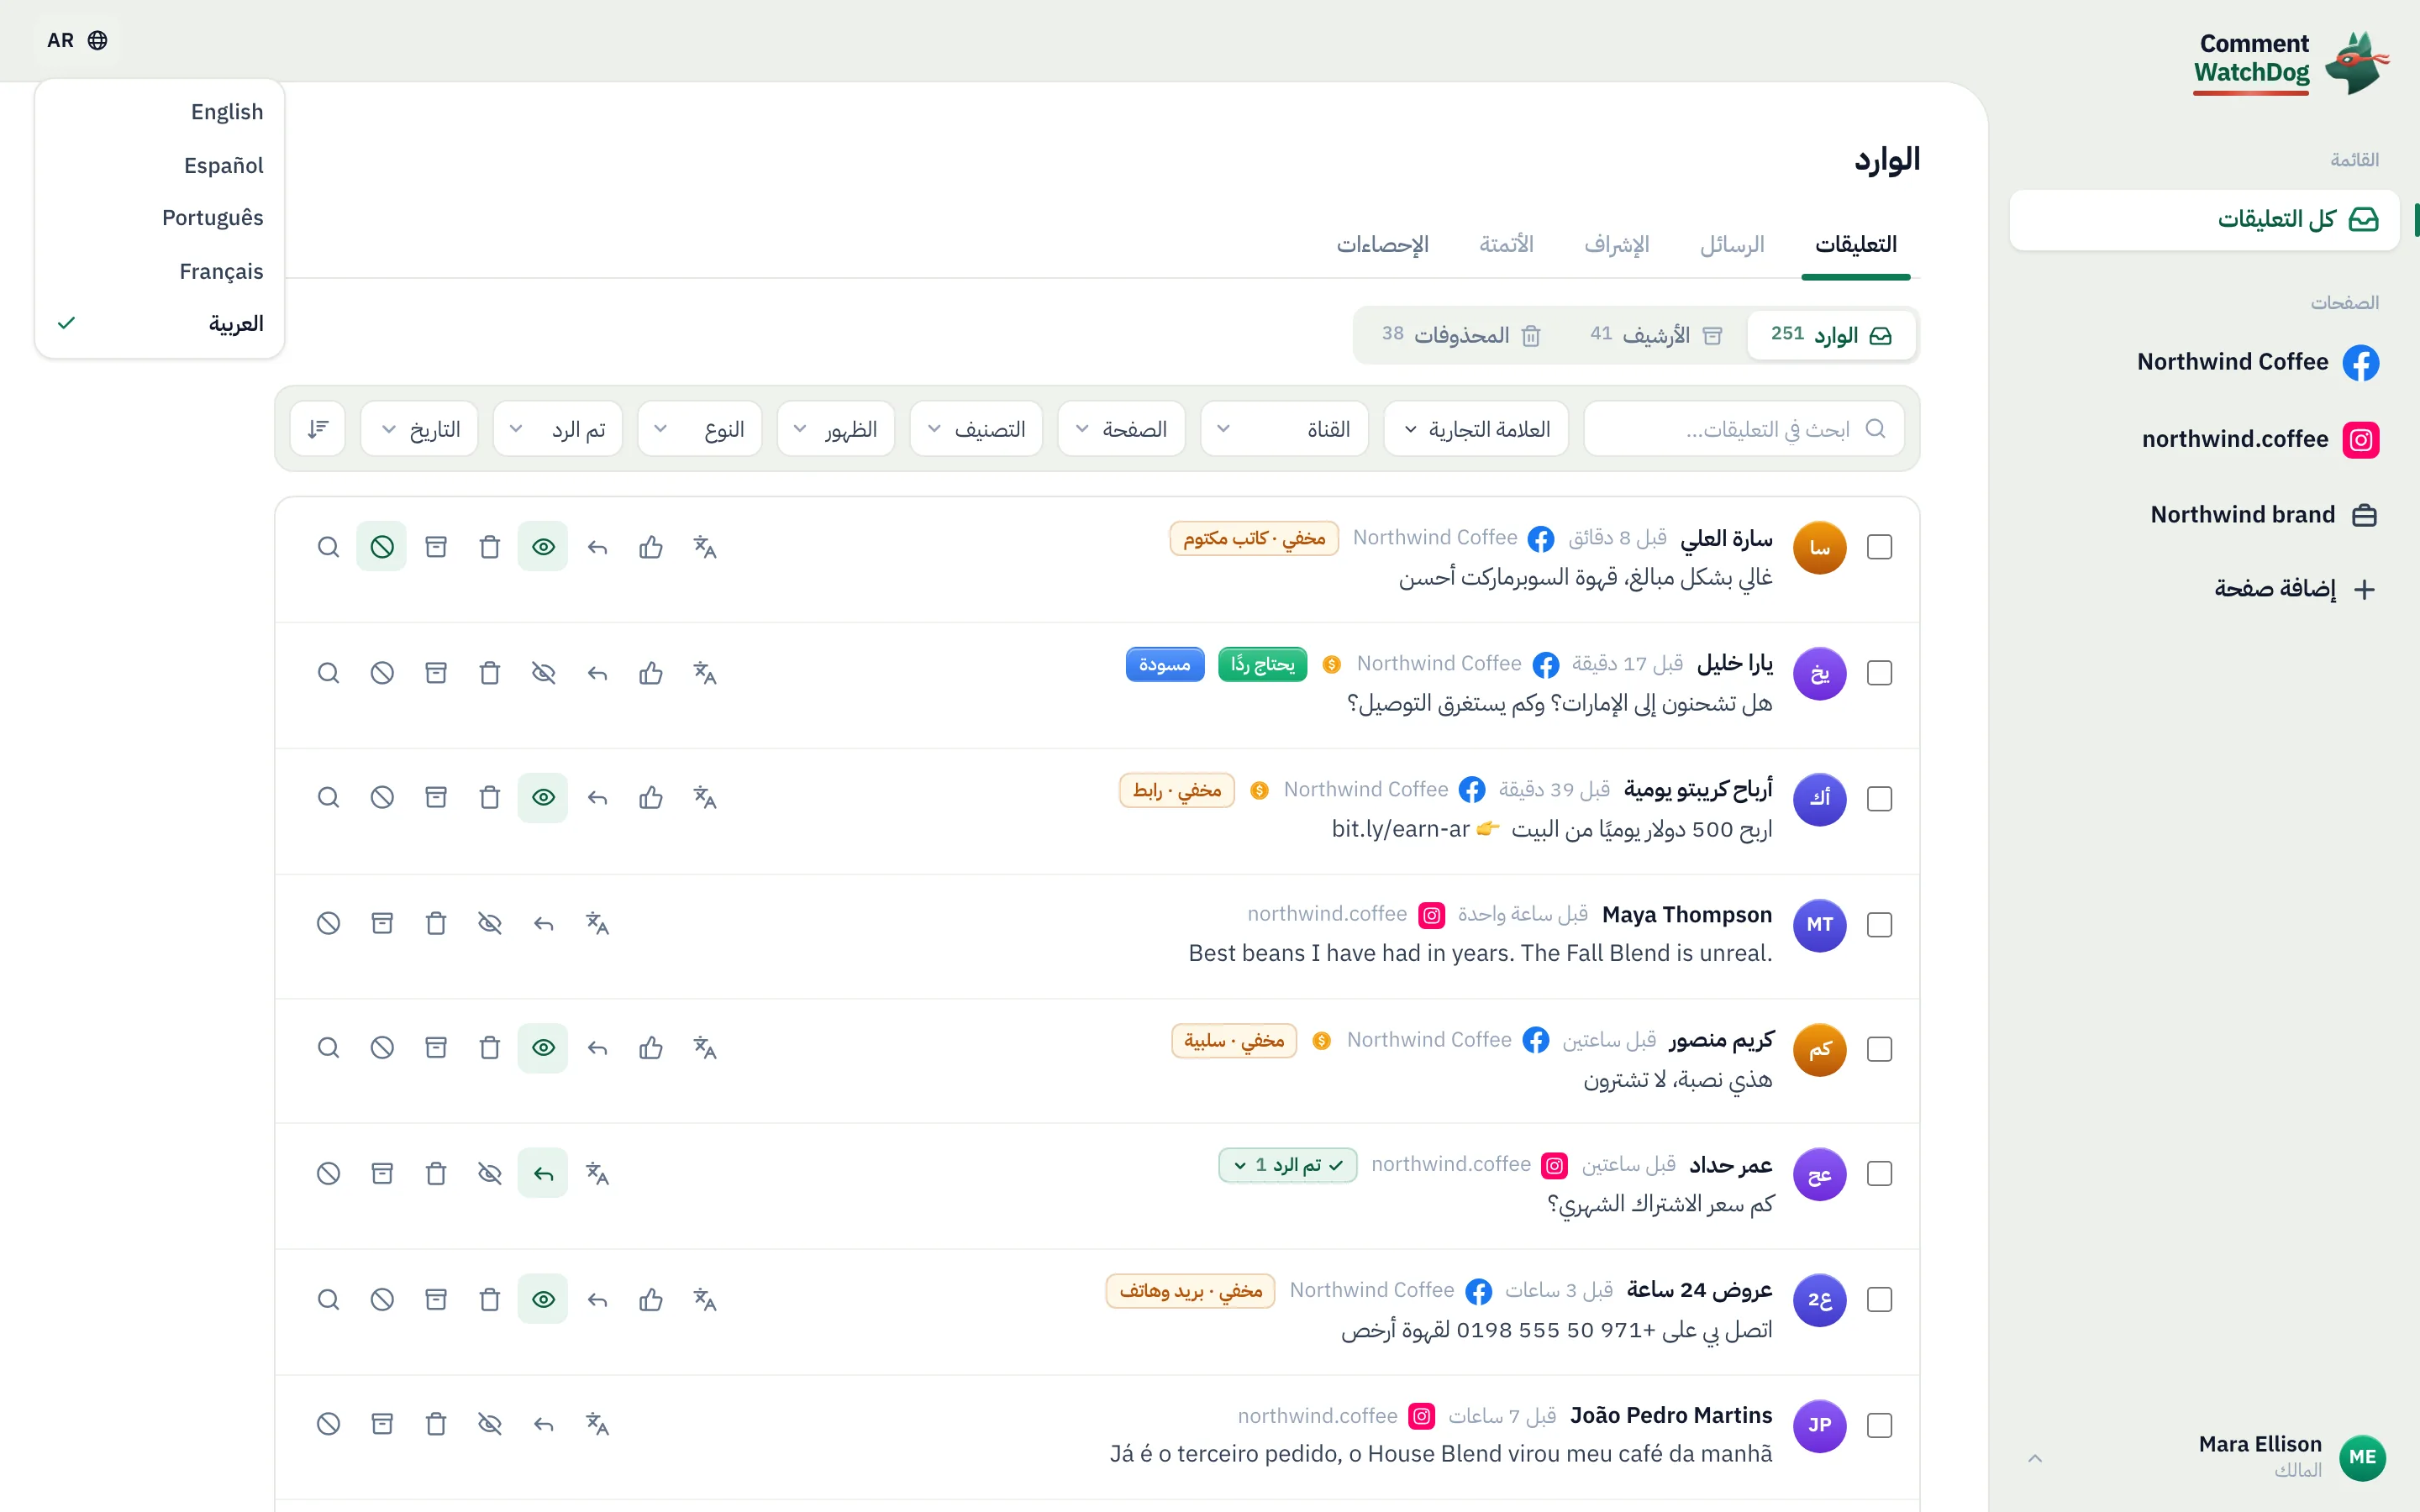Delete the أرباح كريبتو يومية comment
Image resolution: width=2420 pixels, height=1512 pixels.
coord(489,798)
